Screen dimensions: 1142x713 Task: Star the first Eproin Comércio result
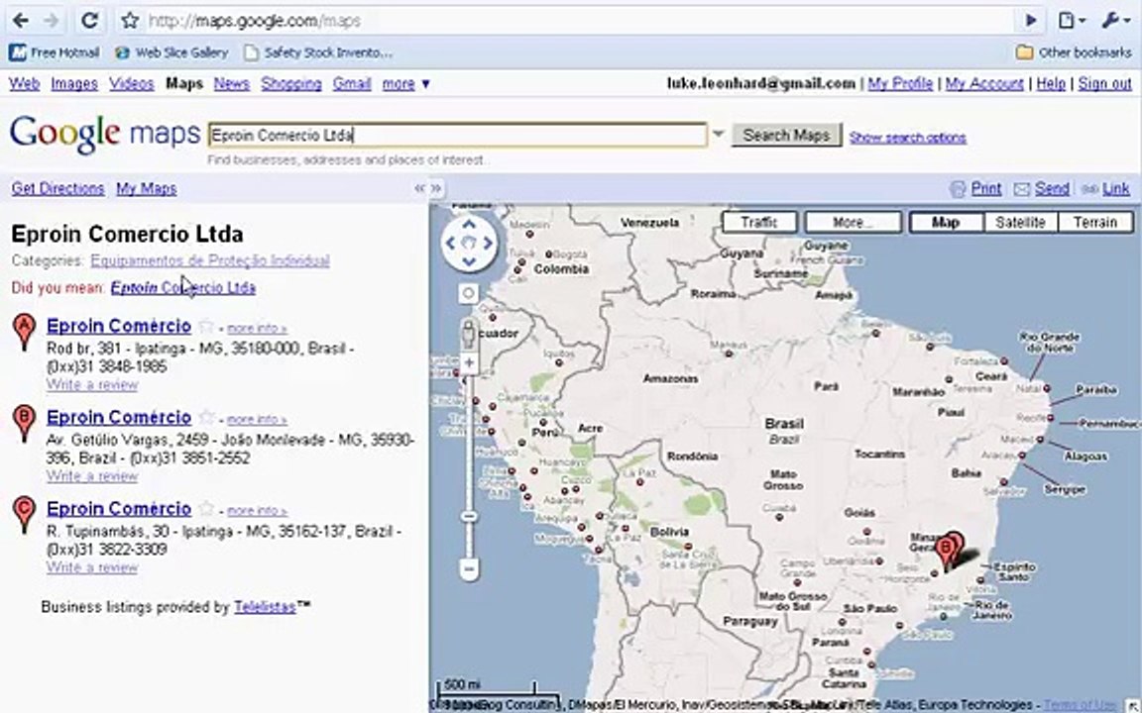(x=206, y=326)
